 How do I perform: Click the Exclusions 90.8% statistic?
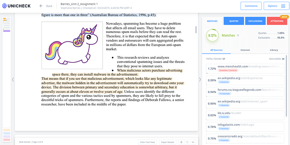(271, 38)
